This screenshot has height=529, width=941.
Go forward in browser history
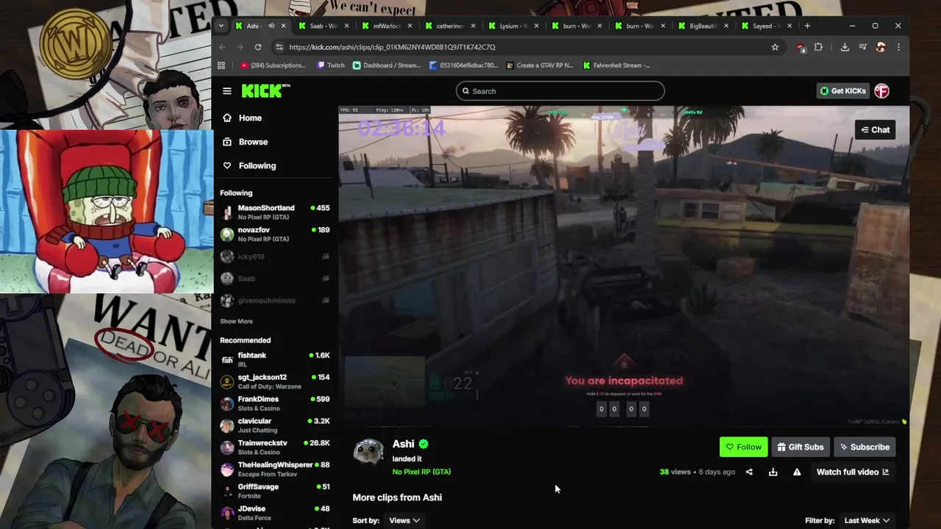pos(240,47)
